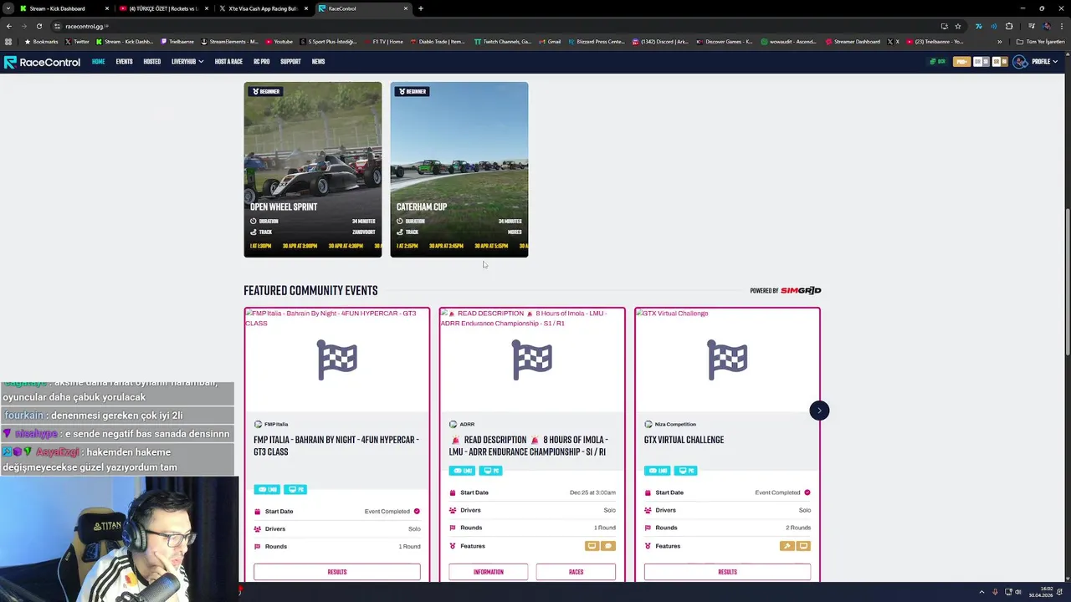This screenshot has width=1071, height=602.
Task: Open the HOME nav item
Action: (98, 62)
